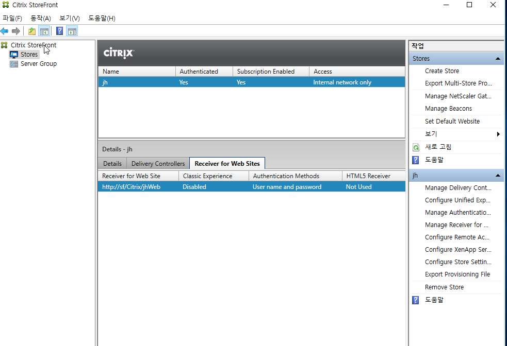507x346 pixels.
Task: Click HTML5 Receiver column header
Action: tap(374, 176)
